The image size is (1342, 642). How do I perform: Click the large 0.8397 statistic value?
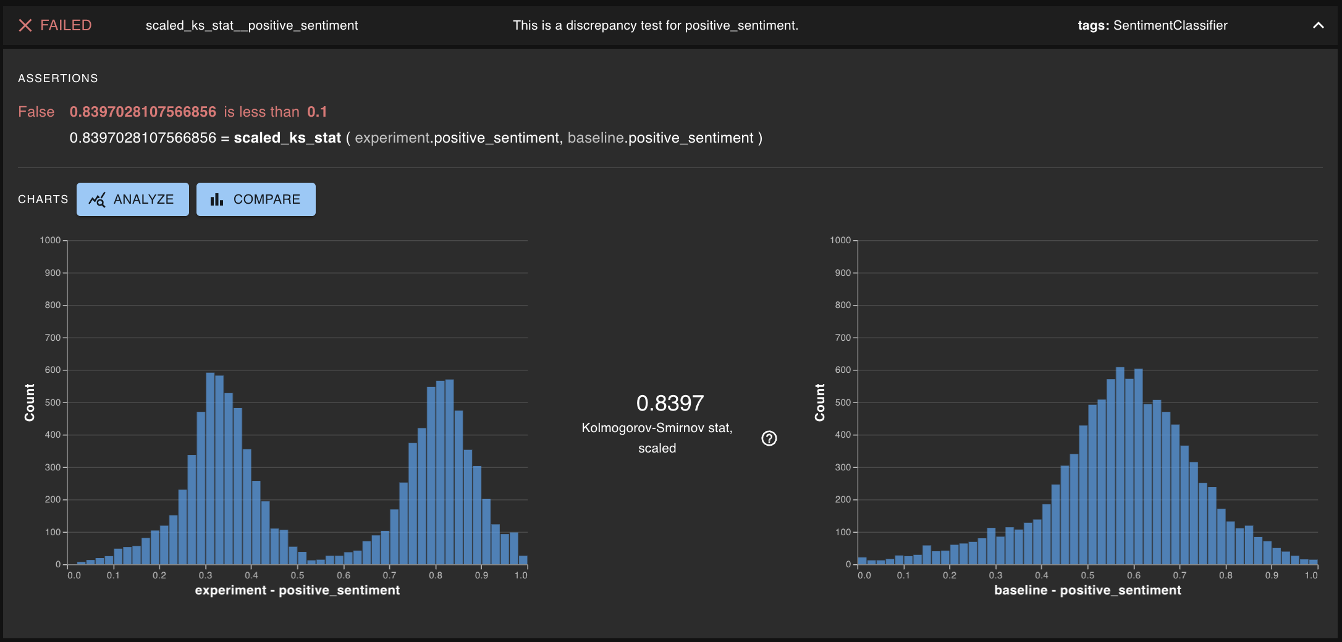click(x=670, y=403)
